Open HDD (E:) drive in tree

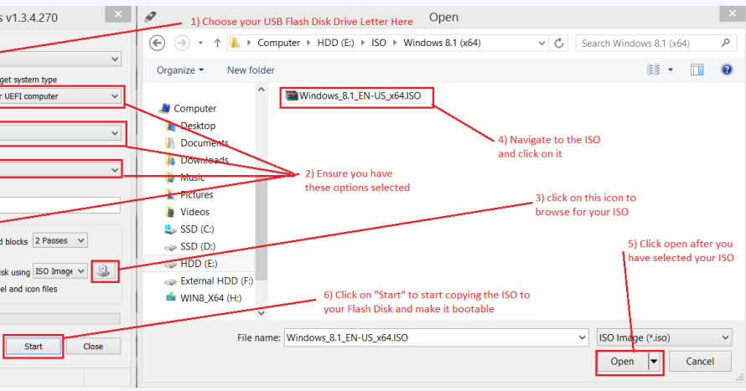pyautogui.click(x=199, y=264)
